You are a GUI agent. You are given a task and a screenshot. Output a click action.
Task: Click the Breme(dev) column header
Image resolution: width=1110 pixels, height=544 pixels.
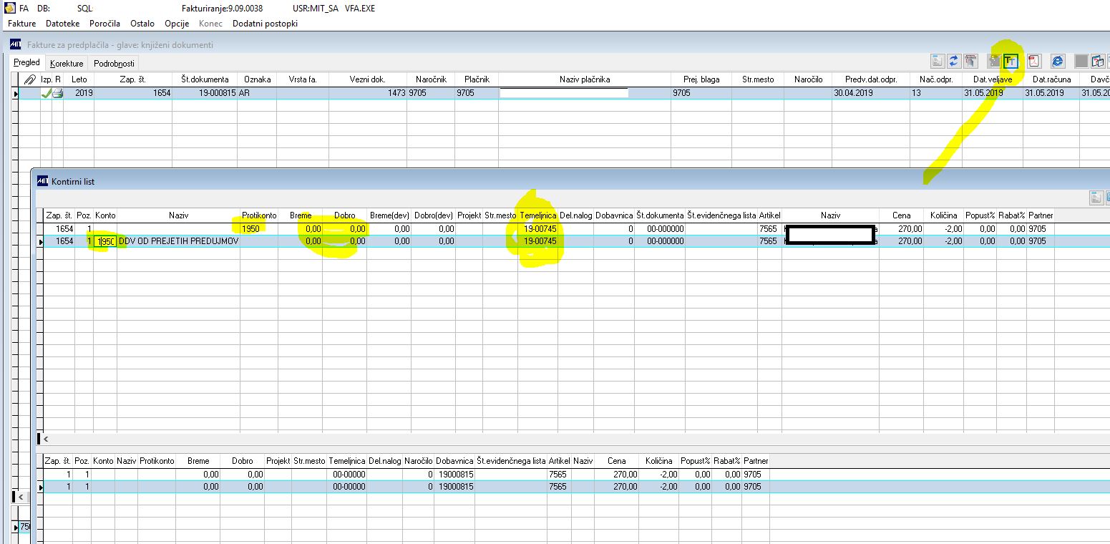(389, 215)
